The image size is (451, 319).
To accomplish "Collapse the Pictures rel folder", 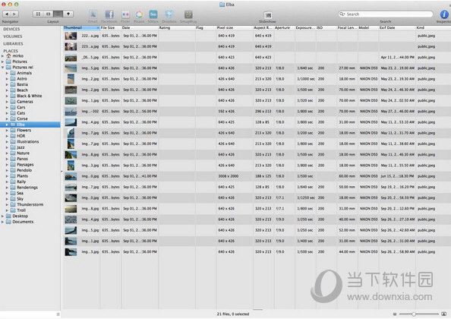I will point(2,68).
